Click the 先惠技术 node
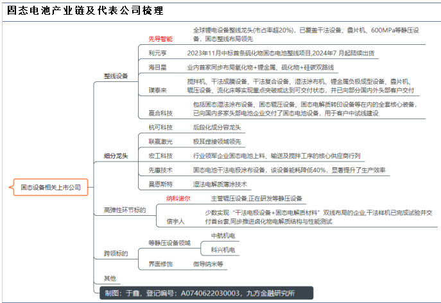This screenshot has height=303, width=441. pos(160,170)
